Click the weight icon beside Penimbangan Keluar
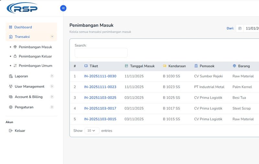Screen dimensions: 259x164 coord(15,56)
